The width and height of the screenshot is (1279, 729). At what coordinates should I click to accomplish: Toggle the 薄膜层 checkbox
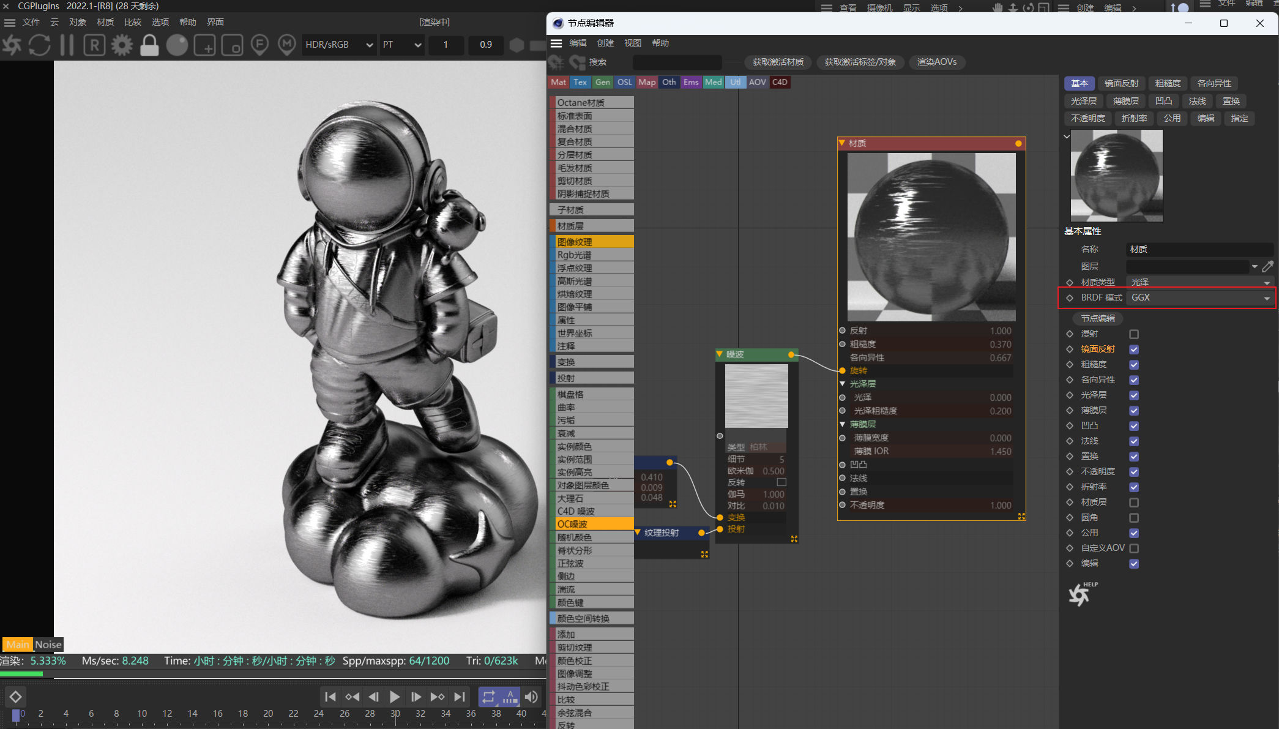click(1134, 411)
